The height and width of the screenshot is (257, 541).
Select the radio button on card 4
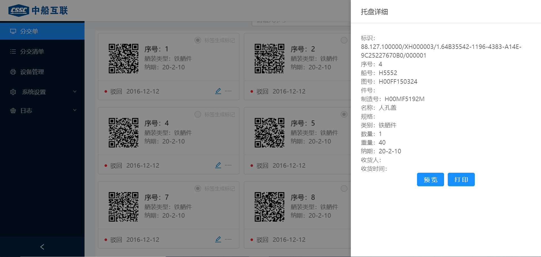pyautogui.click(x=198, y=114)
